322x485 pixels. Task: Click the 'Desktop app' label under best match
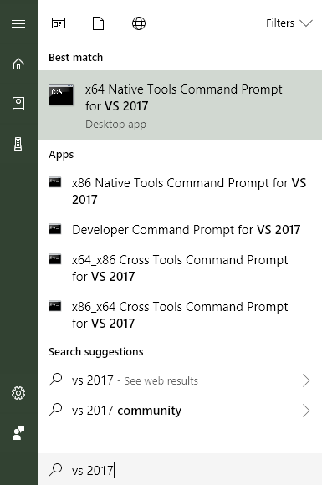click(x=115, y=125)
